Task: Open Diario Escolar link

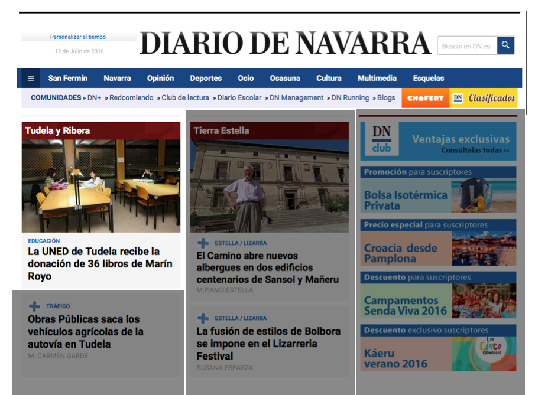Action: pyautogui.click(x=239, y=98)
